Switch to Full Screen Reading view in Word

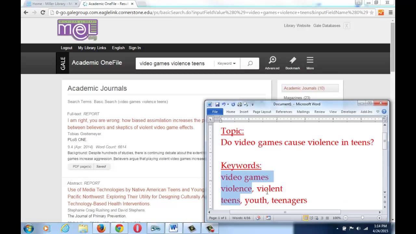point(311,218)
